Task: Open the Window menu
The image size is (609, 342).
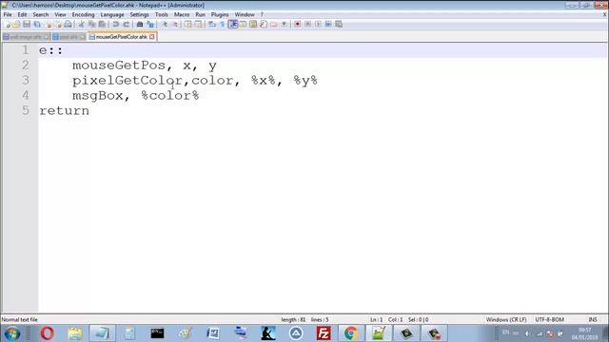Action: tap(245, 14)
